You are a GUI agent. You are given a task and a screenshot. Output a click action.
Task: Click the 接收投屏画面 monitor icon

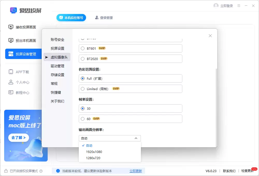point(11,27)
